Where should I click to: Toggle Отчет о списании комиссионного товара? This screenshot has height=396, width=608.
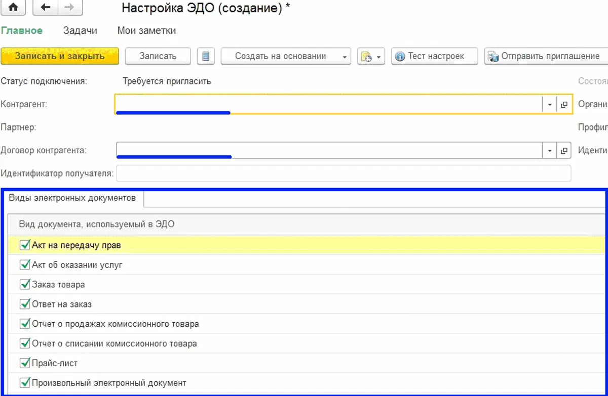[x=25, y=343]
